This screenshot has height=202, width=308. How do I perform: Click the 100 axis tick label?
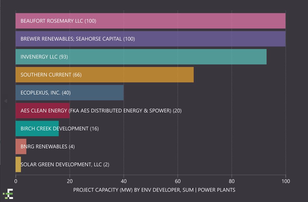(x=285, y=181)
